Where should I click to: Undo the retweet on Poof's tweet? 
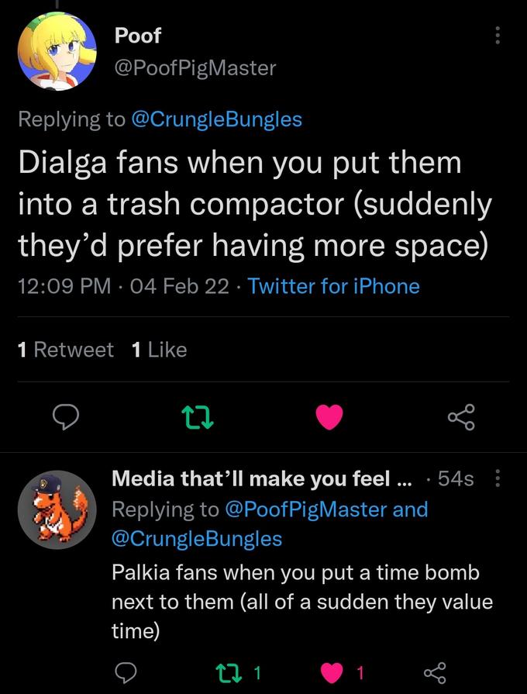pyautogui.click(x=198, y=417)
